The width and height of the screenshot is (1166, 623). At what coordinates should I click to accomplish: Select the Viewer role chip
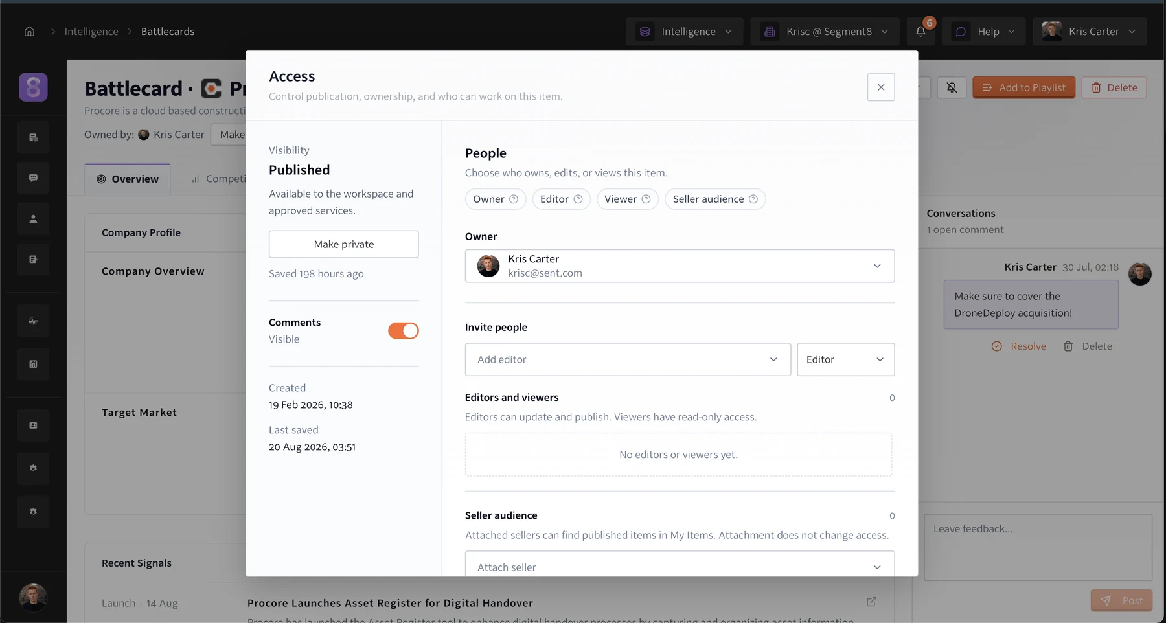[x=628, y=199]
